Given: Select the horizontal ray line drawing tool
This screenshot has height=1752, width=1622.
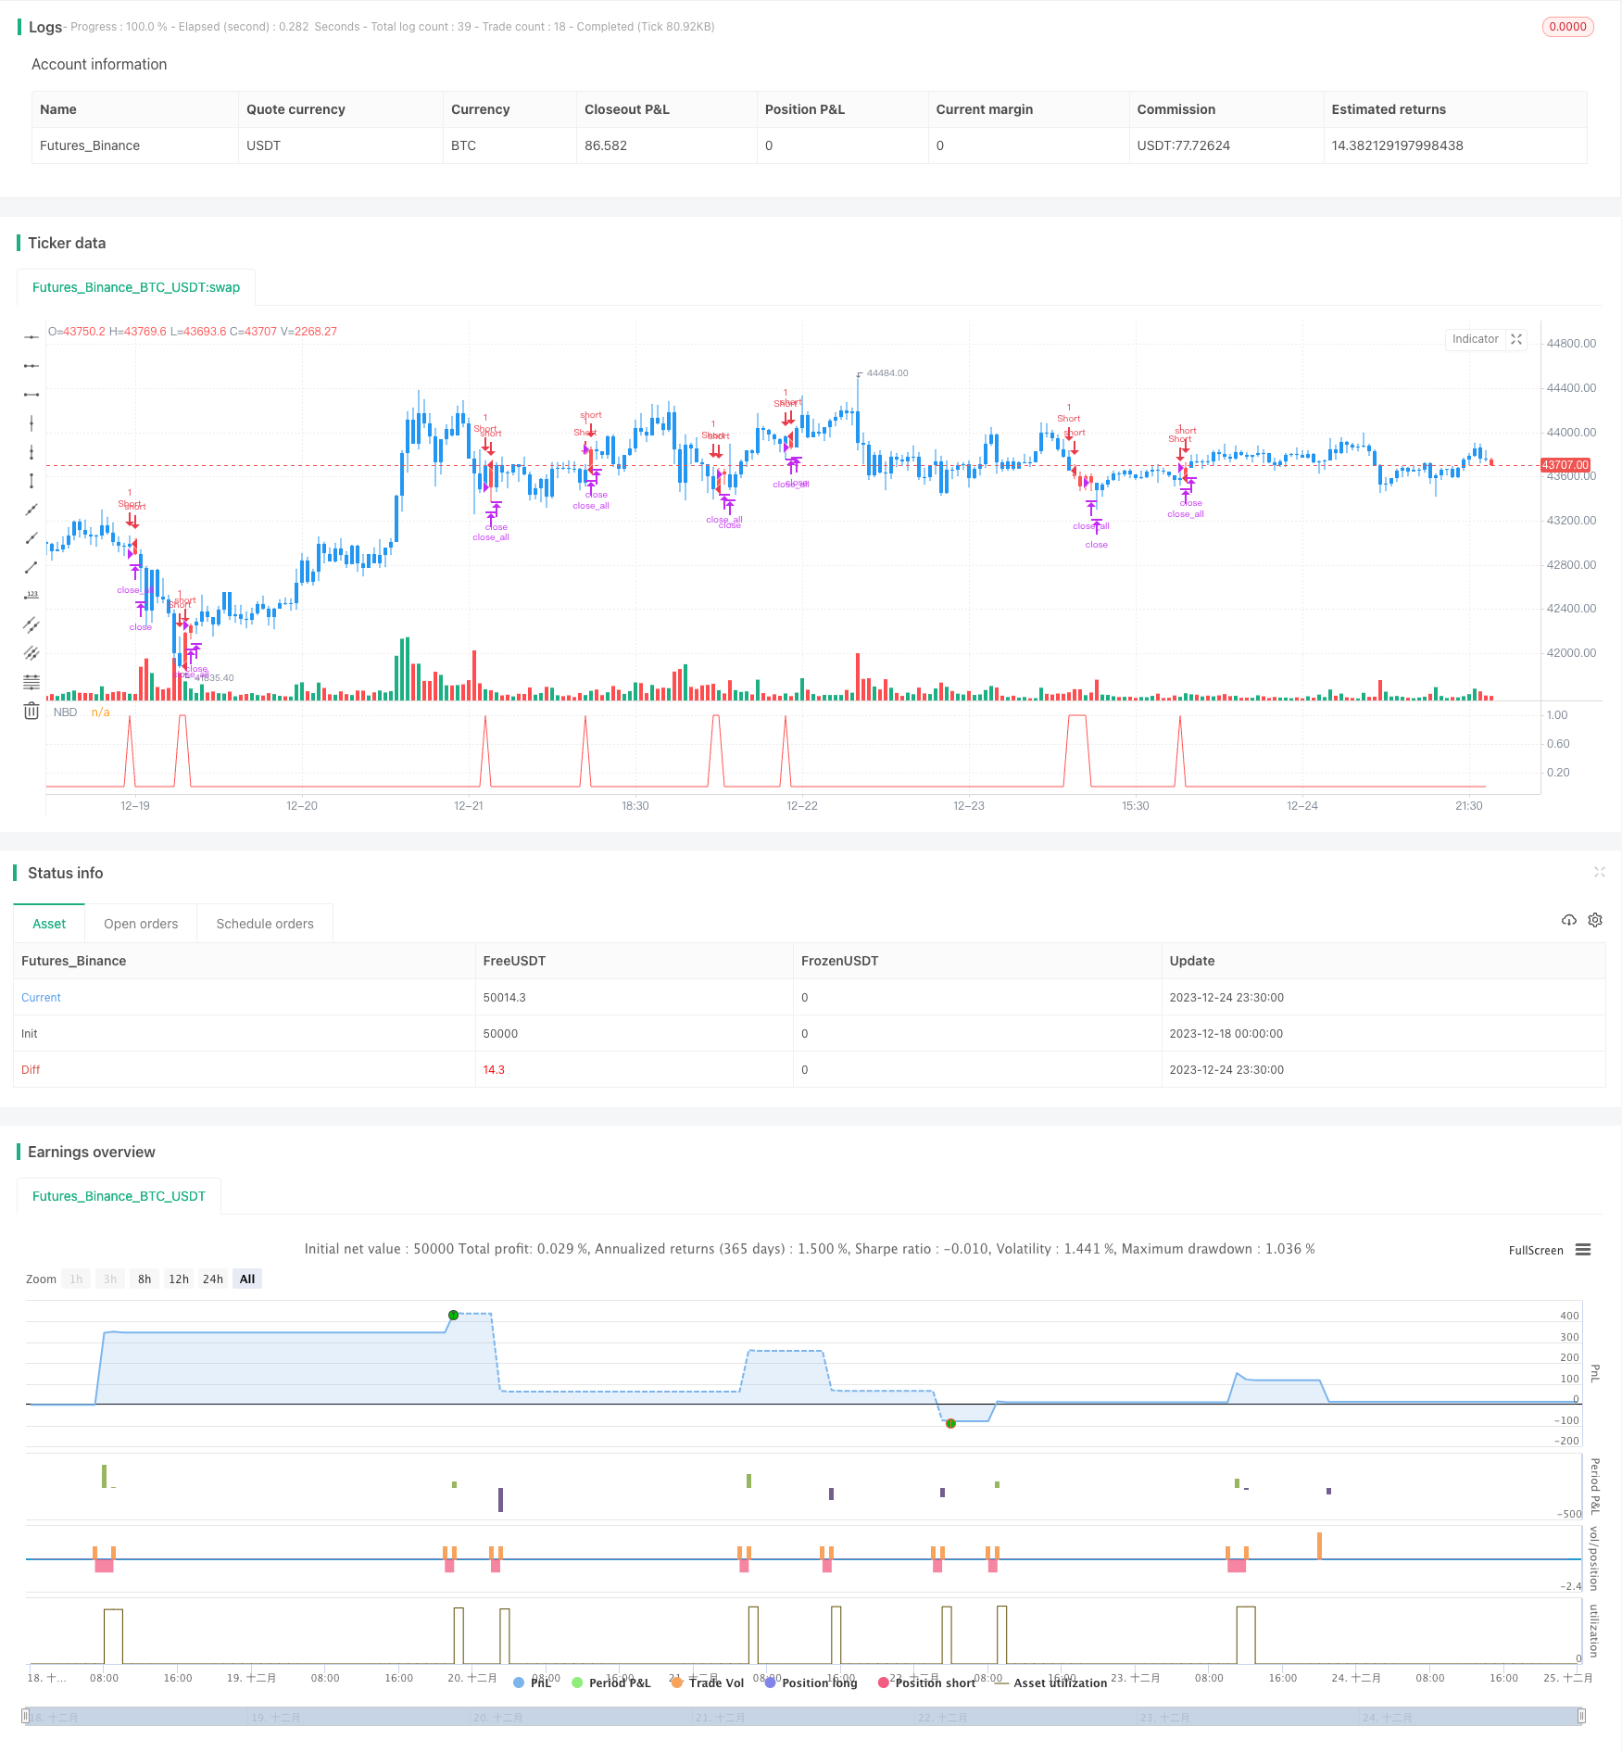Looking at the screenshot, I should point(31,366).
